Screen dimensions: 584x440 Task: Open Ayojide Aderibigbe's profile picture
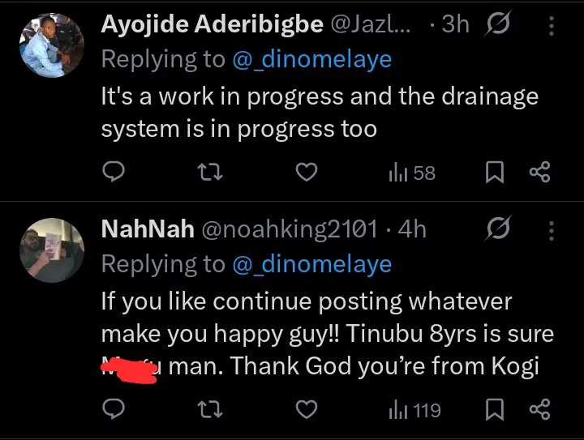tap(52, 45)
